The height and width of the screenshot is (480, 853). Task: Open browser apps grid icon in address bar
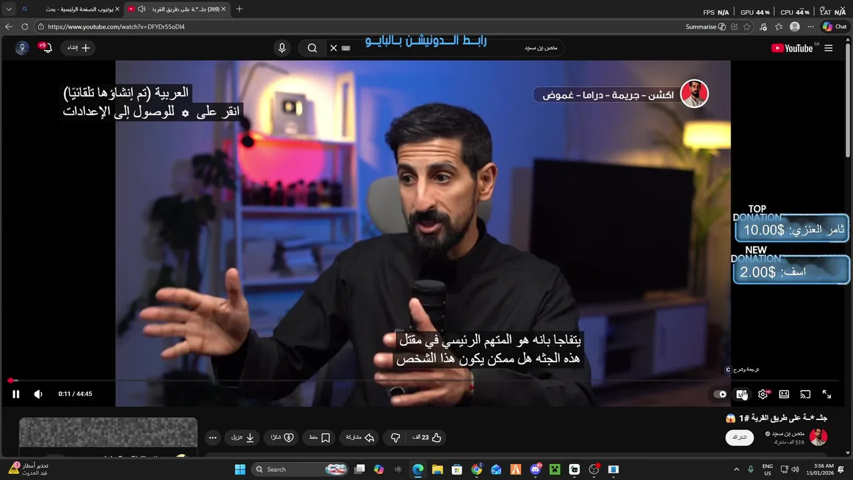coord(734,27)
